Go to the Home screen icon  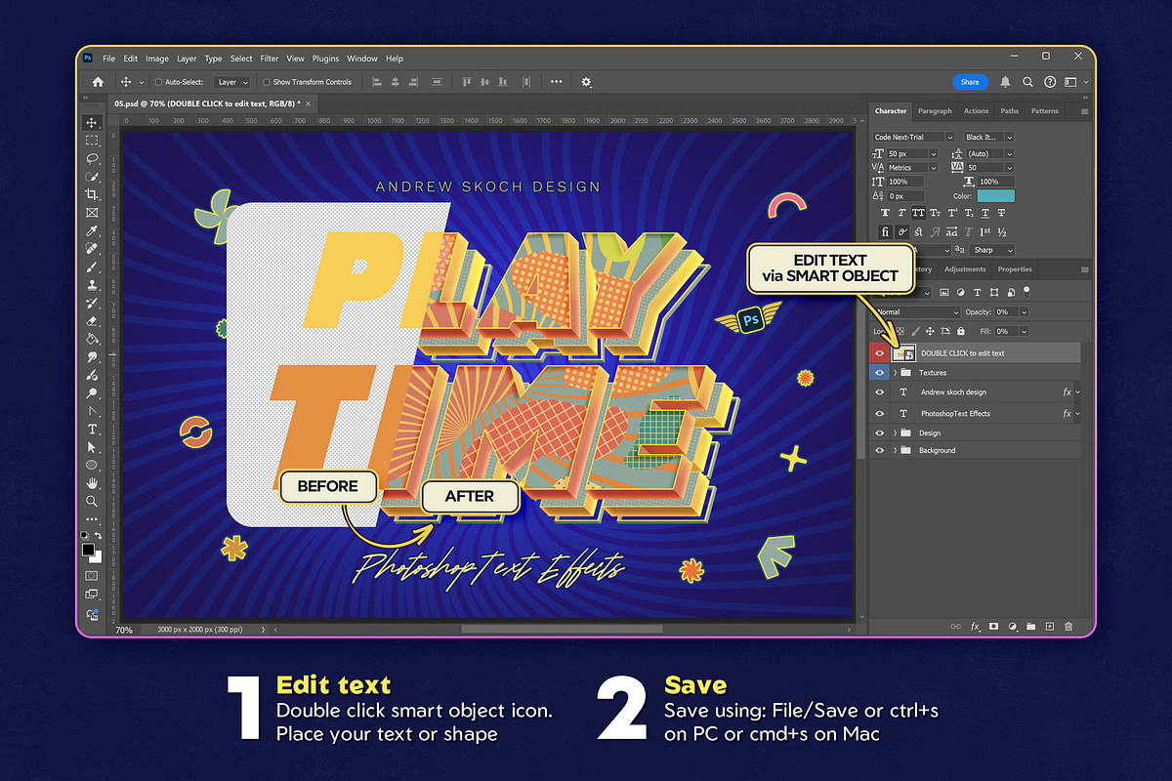98,83
